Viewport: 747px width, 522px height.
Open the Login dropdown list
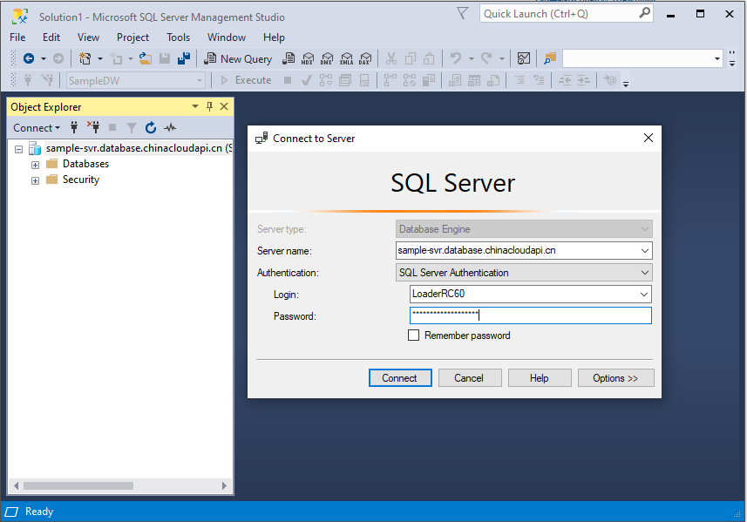click(x=644, y=295)
